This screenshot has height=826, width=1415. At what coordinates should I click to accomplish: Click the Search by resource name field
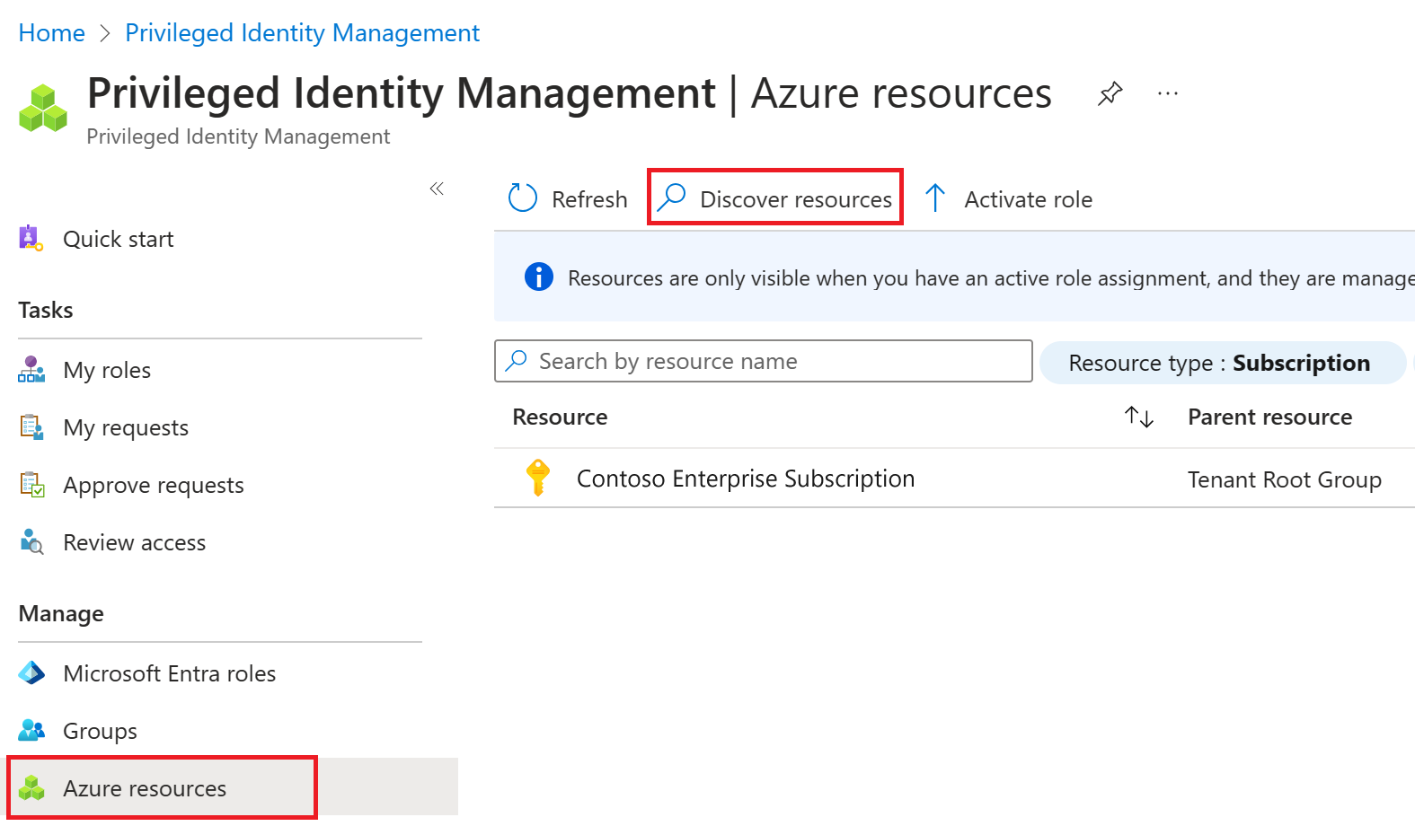click(764, 362)
